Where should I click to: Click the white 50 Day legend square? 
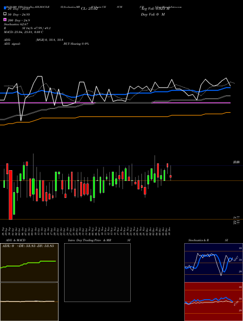(5, 14)
